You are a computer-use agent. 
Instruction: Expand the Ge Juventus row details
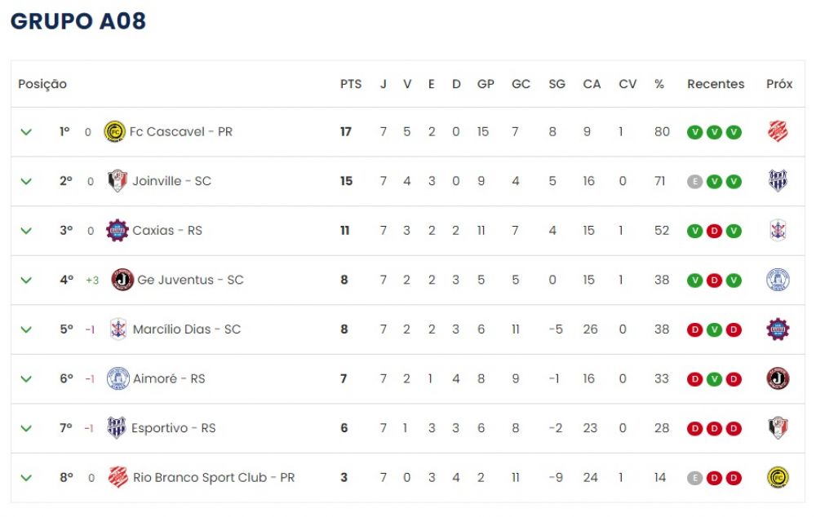pyautogui.click(x=26, y=281)
